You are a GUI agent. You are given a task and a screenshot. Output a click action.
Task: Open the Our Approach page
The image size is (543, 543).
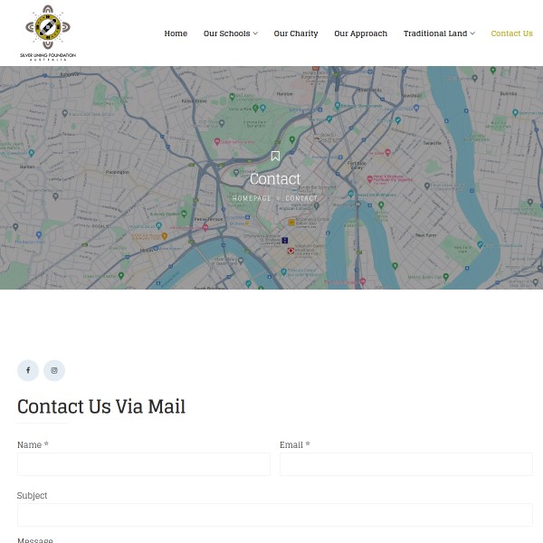[360, 33]
